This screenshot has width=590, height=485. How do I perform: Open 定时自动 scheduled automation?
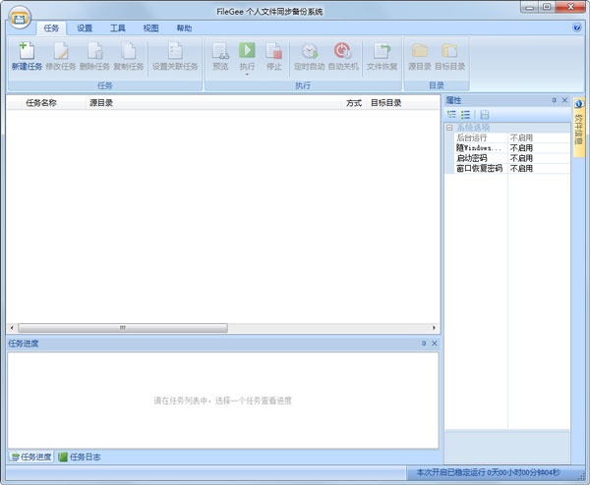pyautogui.click(x=309, y=56)
